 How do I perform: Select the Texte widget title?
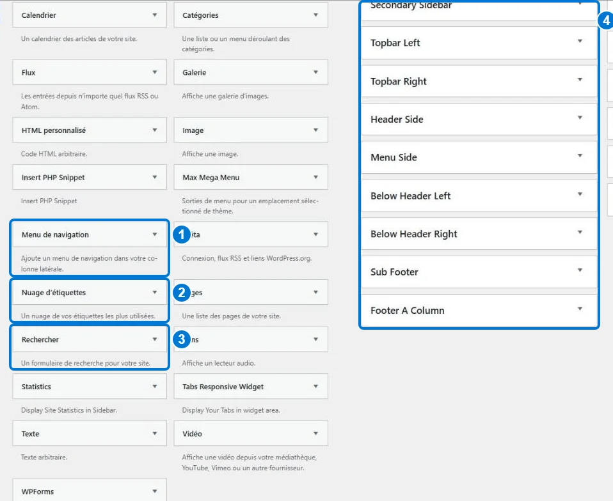tap(30, 434)
